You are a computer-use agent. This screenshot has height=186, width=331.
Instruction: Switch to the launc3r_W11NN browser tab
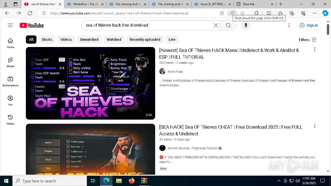click(x=212, y=4)
